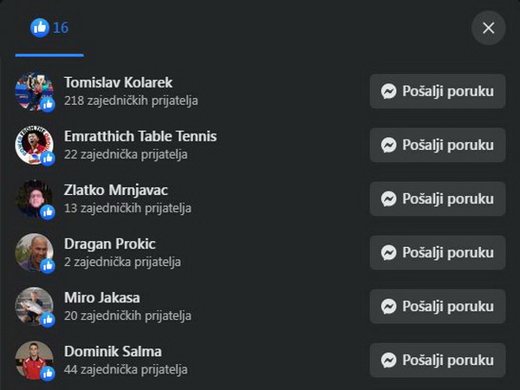Open Emratthich Table Tennis name link

point(140,137)
